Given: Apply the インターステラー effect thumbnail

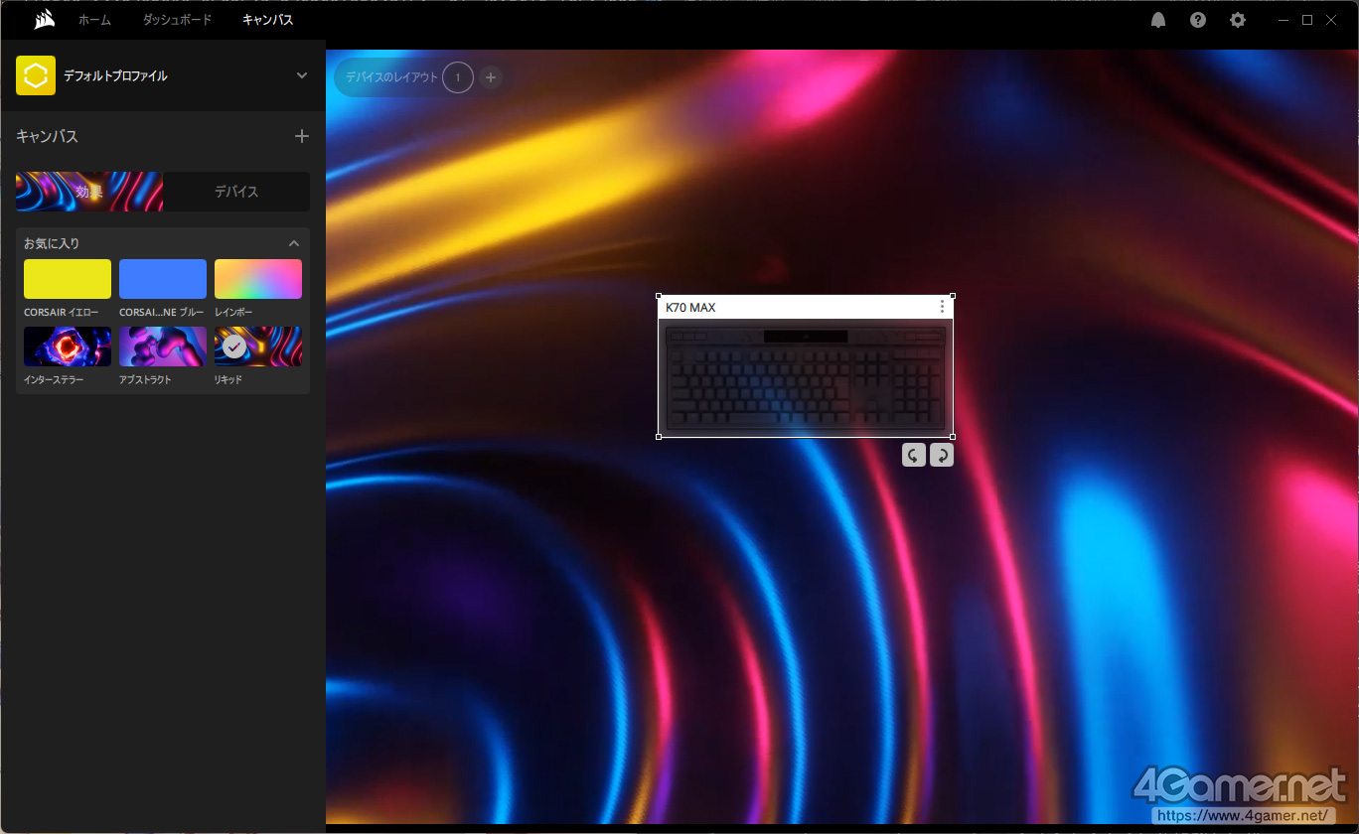Looking at the screenshot, I should click(68, 347).
